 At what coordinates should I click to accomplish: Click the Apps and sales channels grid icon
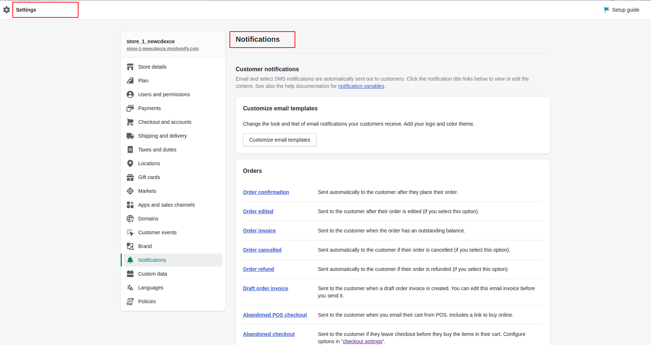click(x=130, y=205)
